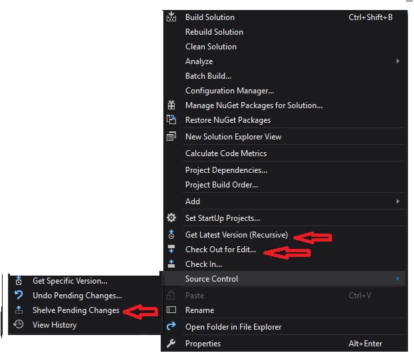The width and height of the screenshot is (414, 357).
Task: Run Calculate Code Metrics
Action: 285,153
